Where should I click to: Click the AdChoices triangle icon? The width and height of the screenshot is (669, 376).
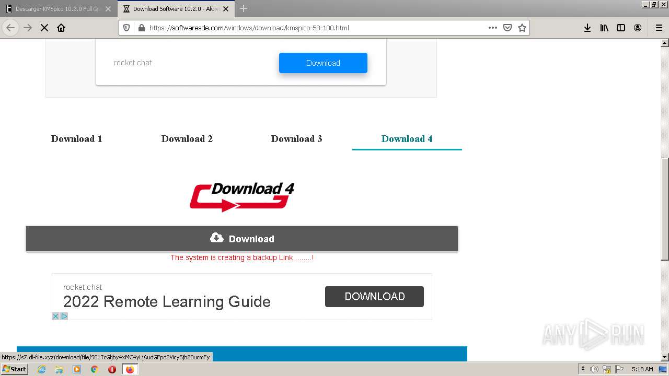[64, 316]
